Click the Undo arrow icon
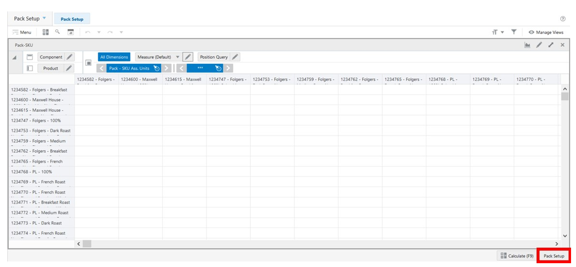This screenshot has height=267, width=576. tap(88, 32)
